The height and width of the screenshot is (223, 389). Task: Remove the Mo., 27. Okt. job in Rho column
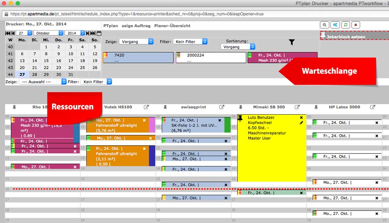pos(75,167)
